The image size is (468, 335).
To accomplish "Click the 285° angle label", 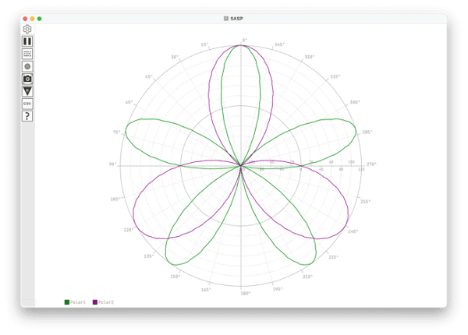I will click(x=367, y=132).
